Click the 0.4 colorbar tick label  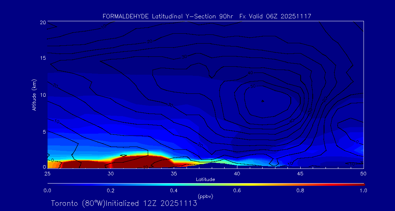174,190
